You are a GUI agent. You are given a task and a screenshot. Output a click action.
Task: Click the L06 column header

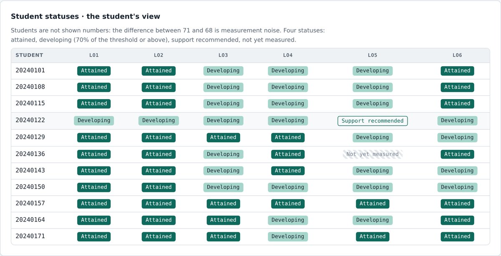(457, 55)
